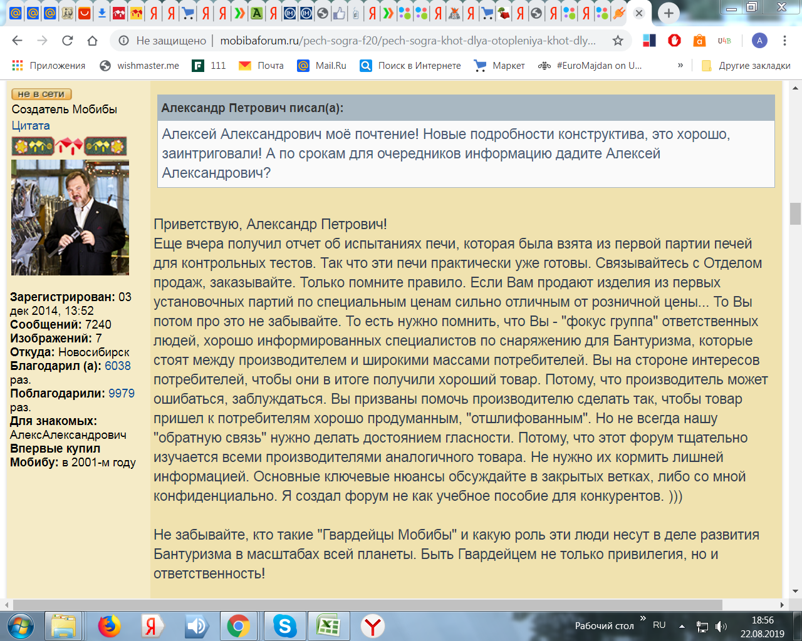Click the forum user avatar photo

[70, 217]
